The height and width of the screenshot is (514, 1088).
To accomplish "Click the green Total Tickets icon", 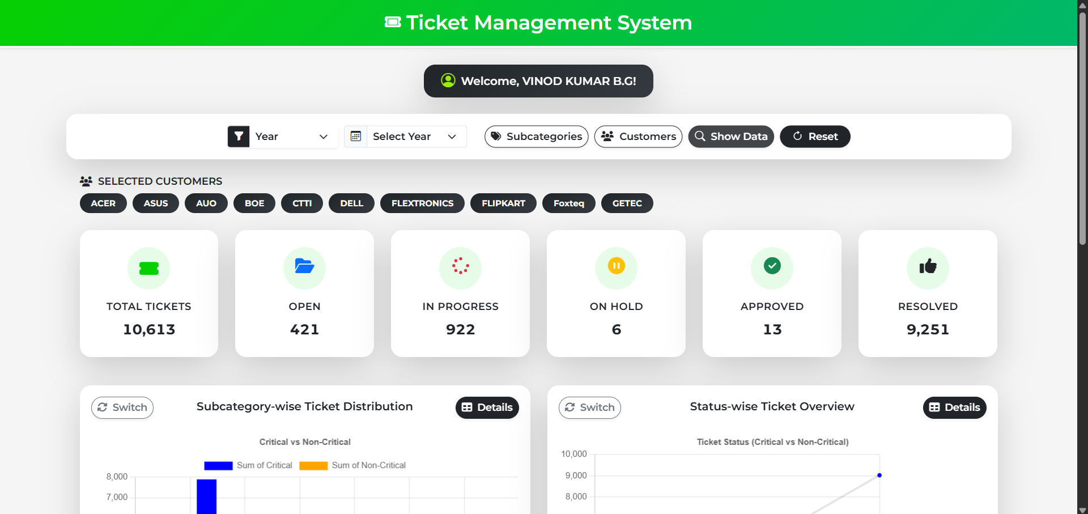I will pos(149,268).
